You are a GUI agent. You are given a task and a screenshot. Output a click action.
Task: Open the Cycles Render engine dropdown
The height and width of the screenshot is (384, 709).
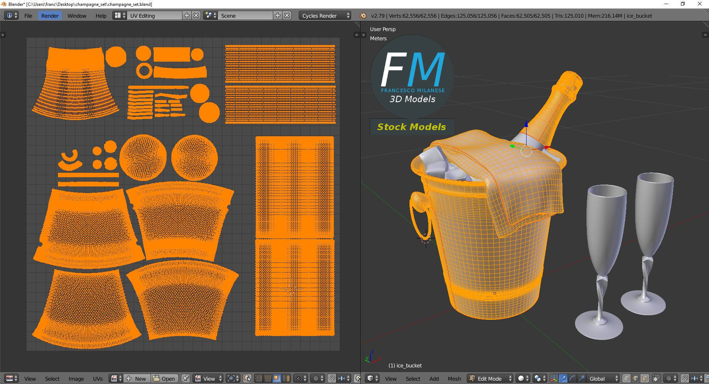click(x=325, y=16)
